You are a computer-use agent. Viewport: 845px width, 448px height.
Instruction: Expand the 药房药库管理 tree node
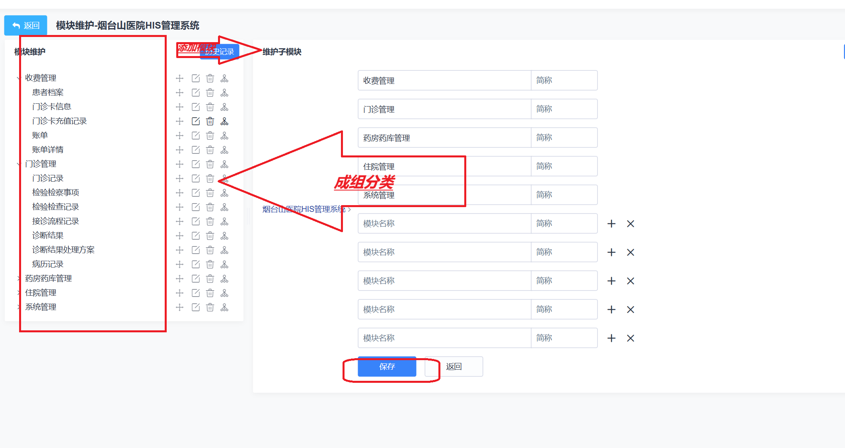pyautogui.click(x=19, y=278)
